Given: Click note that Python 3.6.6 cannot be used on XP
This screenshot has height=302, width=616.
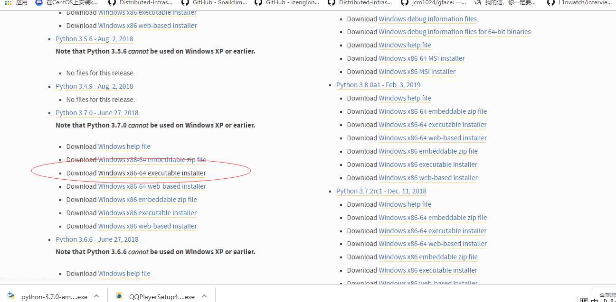Looking at the screenshot, I should 155,252.
